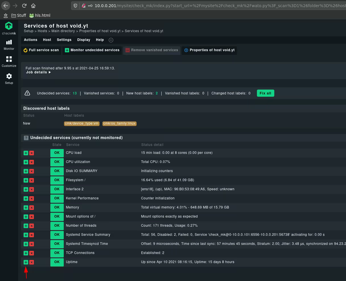This screenshot has height=281, width=346.
Task: Open Setup breadcrumb link
Action: 28,31
